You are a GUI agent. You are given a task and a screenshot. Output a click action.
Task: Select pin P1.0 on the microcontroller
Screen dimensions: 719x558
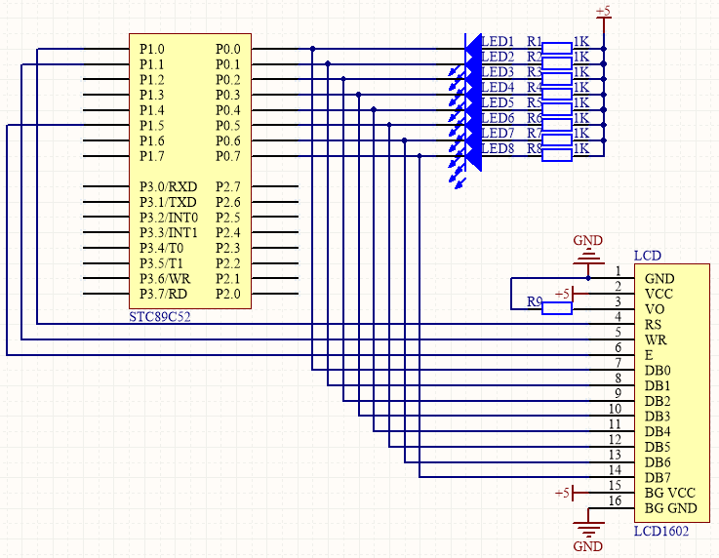point(151,49)
